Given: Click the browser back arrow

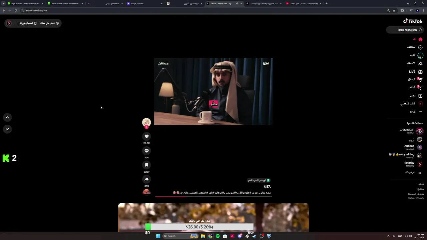Looking at the screenshot, I should (x=4, y=10).
